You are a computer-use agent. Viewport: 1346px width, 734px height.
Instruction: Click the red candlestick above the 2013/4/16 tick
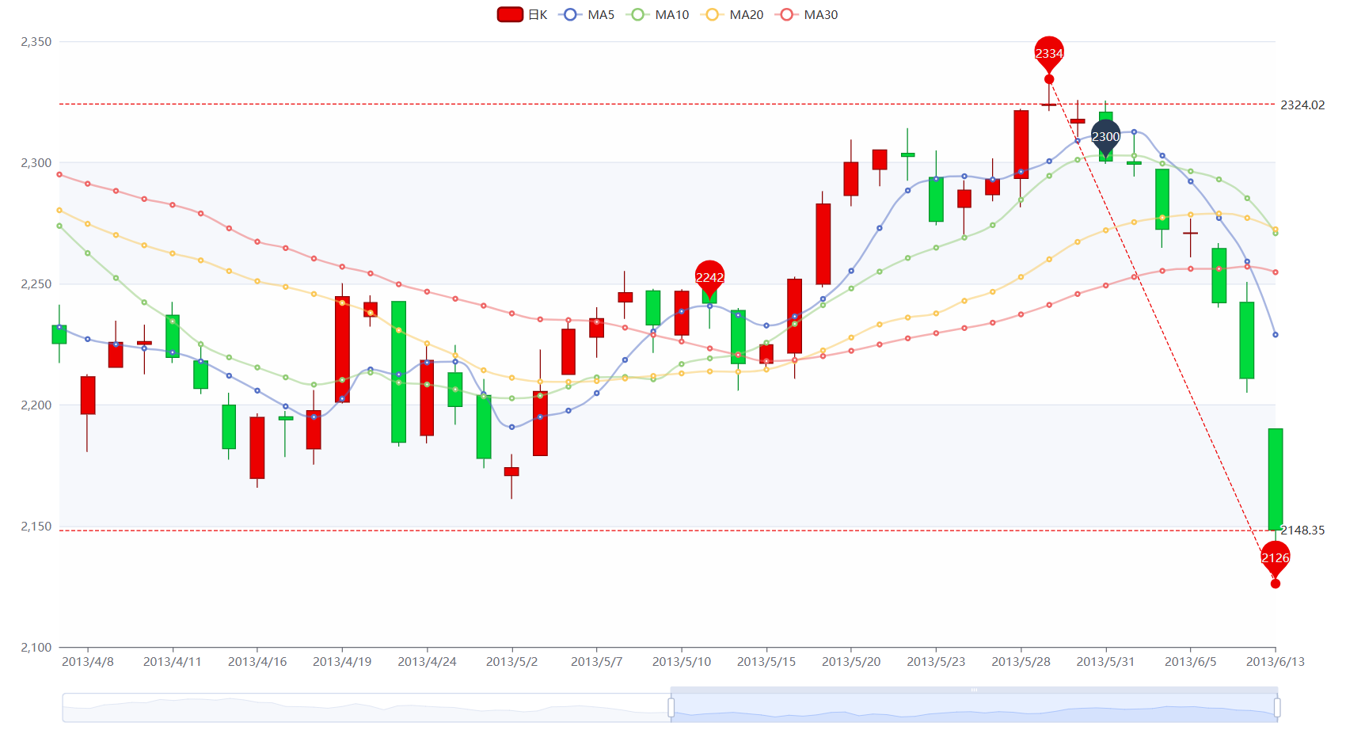click(x=257, y=447)
